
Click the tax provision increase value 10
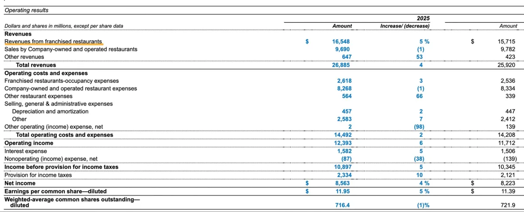click(419, 175)
